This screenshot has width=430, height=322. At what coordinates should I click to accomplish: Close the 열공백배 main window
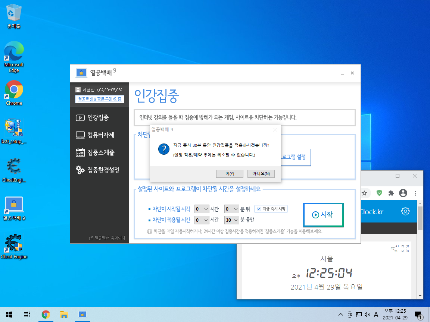pyautogui.click(x=352, y=73)
